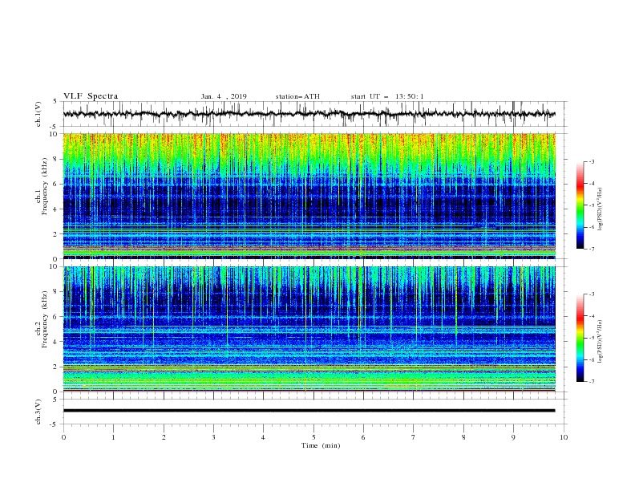This screenshot has height=491, width=635.
Task: Click the '-3' label on ch.1 colorbar
Action: 591,161
